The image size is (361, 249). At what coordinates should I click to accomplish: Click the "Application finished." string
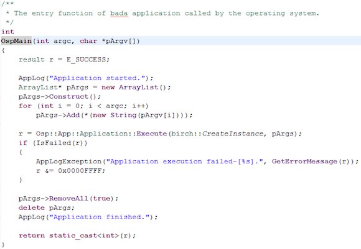pos(100,217)
